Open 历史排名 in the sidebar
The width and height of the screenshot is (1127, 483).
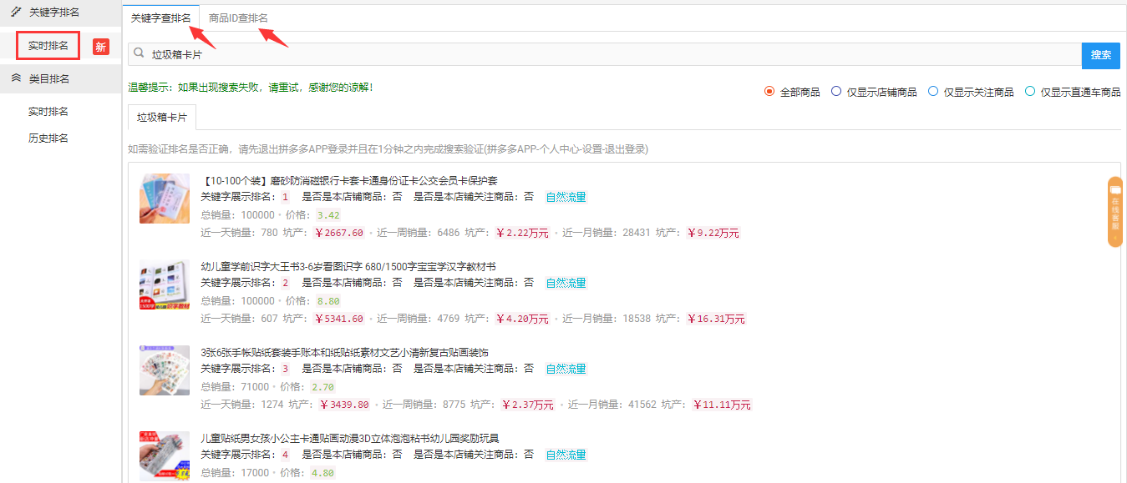48,138
